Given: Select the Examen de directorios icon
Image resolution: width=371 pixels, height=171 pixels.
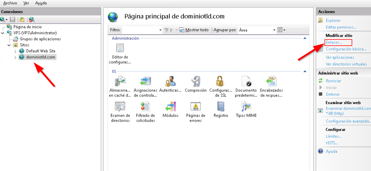Looking at the screenshot, I should tap(120, 112).
